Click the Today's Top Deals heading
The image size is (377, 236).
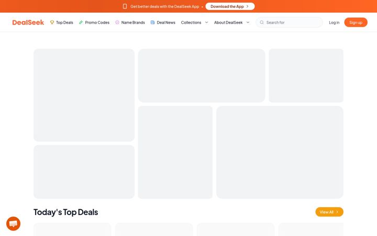(65, 212)
